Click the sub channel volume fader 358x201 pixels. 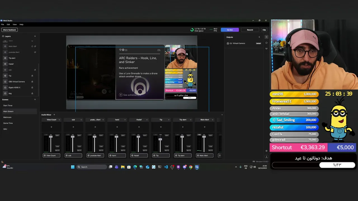[73, 137]
